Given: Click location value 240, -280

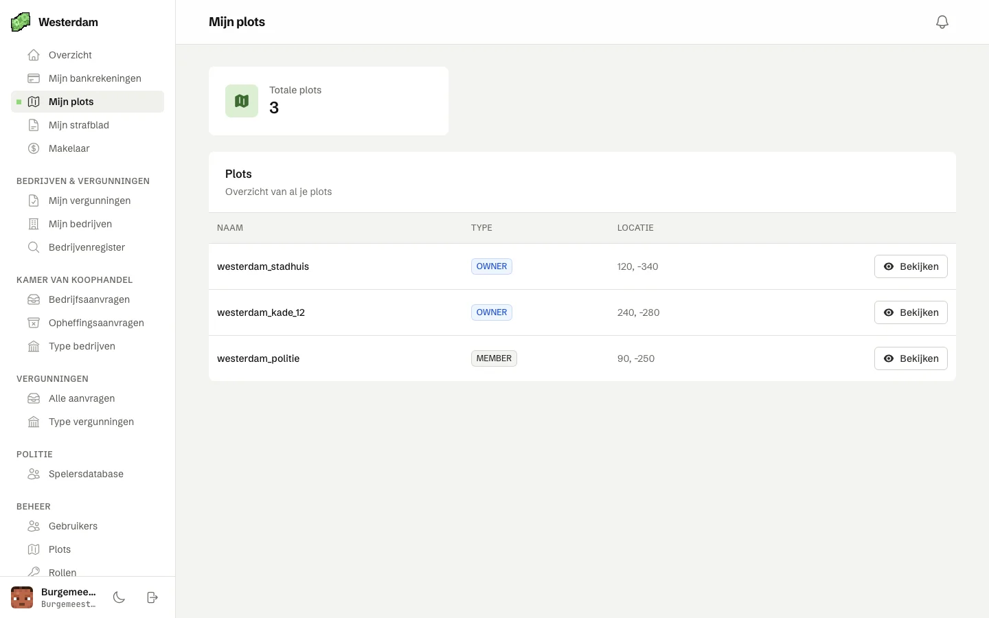Looking at the screenshot, I should pyautogui.click(x=638, y=312).
